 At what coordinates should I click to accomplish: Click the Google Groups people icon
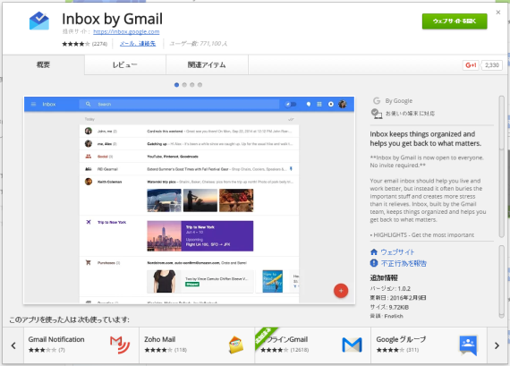tap(468, 345)
